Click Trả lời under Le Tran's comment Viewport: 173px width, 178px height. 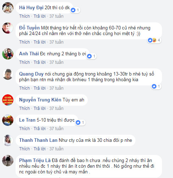pyautogui.click(x=40, y=129)
